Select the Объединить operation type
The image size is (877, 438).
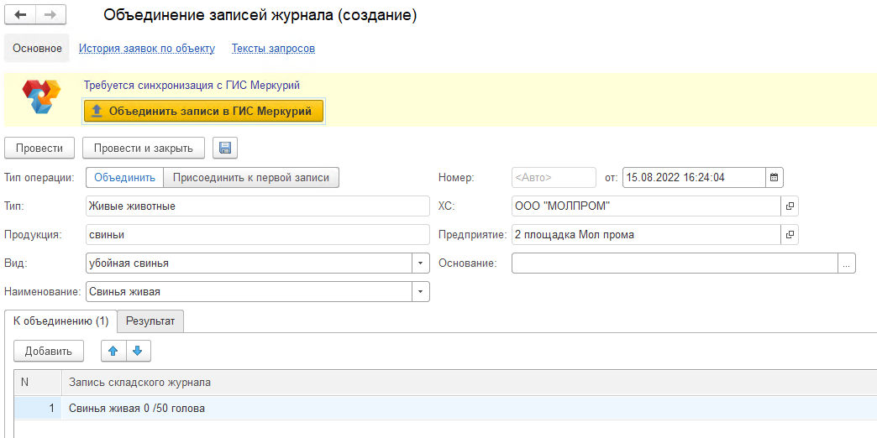(124, 177)
